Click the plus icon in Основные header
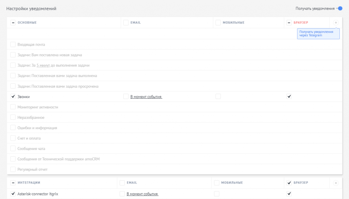The image size is (349, 199). [336, 23]
